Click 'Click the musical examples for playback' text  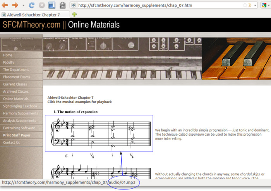(79, 102)
